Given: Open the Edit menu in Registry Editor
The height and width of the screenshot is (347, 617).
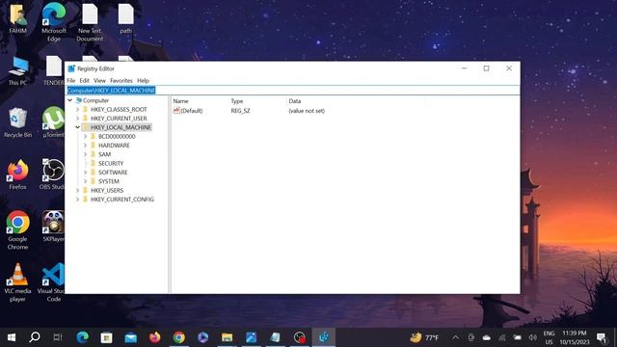Looking at the screenshot, I should (x=84, y=80).
